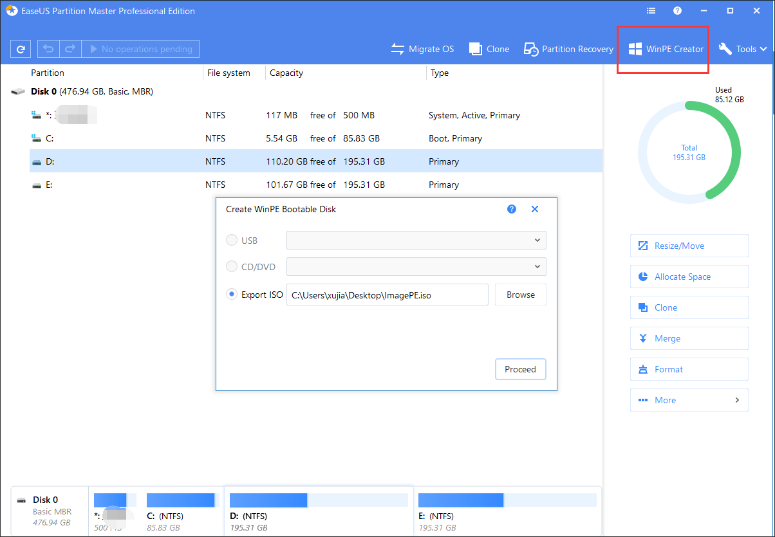The image size is (775, 537).
Task: Select the C: partition row
Action: pos(316,138)
